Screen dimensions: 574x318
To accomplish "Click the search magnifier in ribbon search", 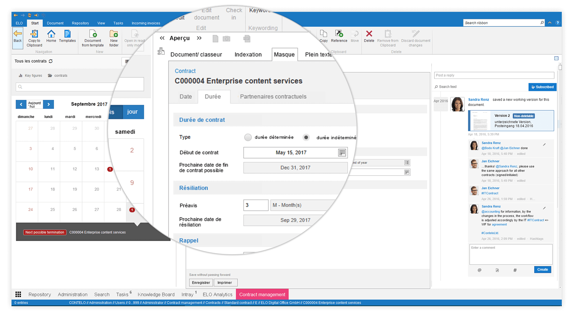I will [542, 23].
